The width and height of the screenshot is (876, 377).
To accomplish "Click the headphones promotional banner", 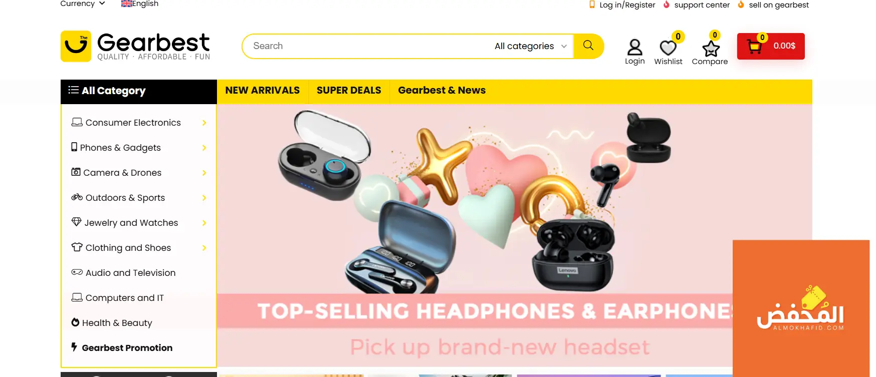I will tap(475, 235).
